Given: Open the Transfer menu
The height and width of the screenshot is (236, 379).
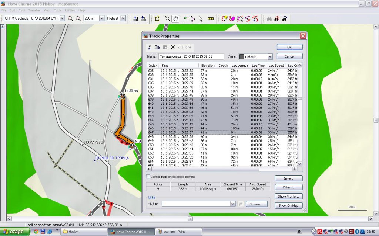Looking at the screenshot, I should pyautogui.click(x=34, y=10).
